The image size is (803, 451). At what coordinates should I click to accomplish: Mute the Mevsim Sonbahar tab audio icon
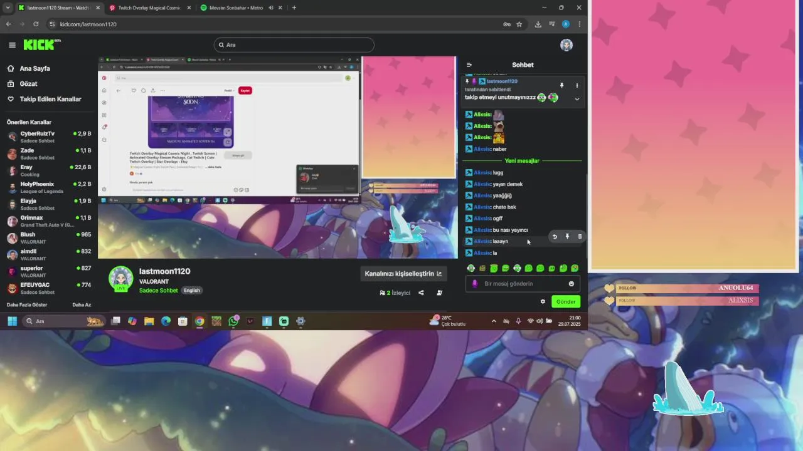click(271, 8)
